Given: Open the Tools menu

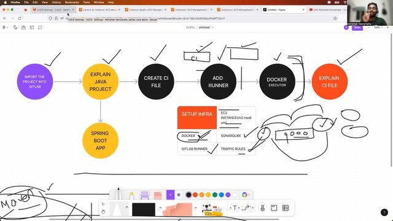Looking at the screenshot, I should pyautogui.click(x=87, y=2).
